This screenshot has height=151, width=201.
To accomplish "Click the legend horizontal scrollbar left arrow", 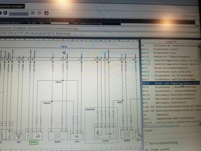I will 146,125.
